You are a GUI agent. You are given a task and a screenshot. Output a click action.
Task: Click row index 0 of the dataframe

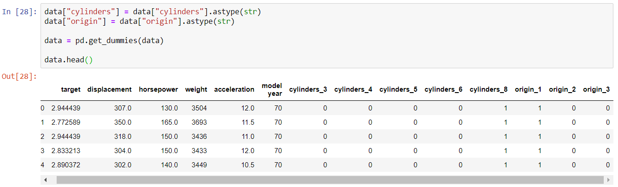[x=42, y=108]
